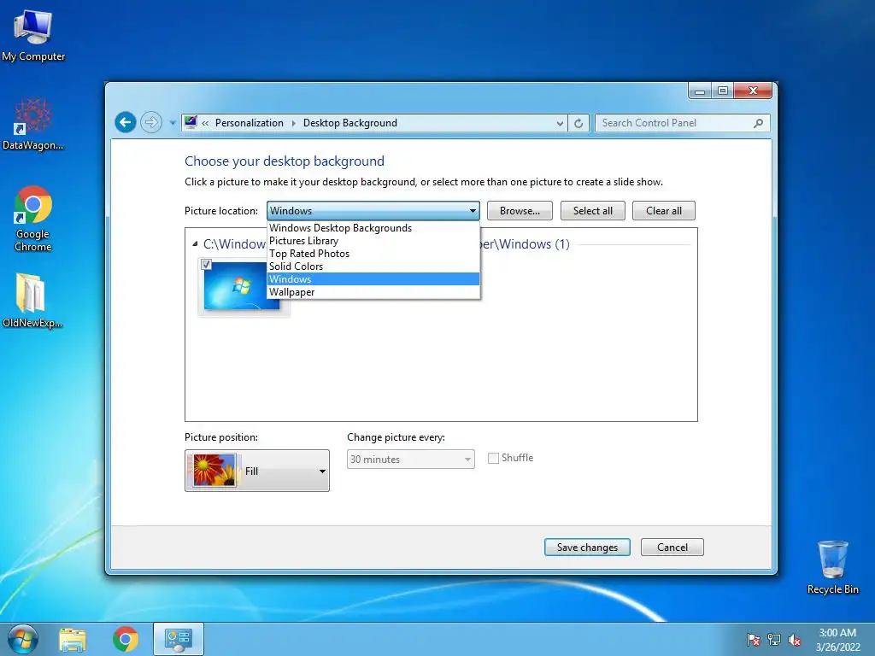Collapse the C:\Windows wallpaper group
The height and width of the screenshot is (656, 875).
pos(195,243)
